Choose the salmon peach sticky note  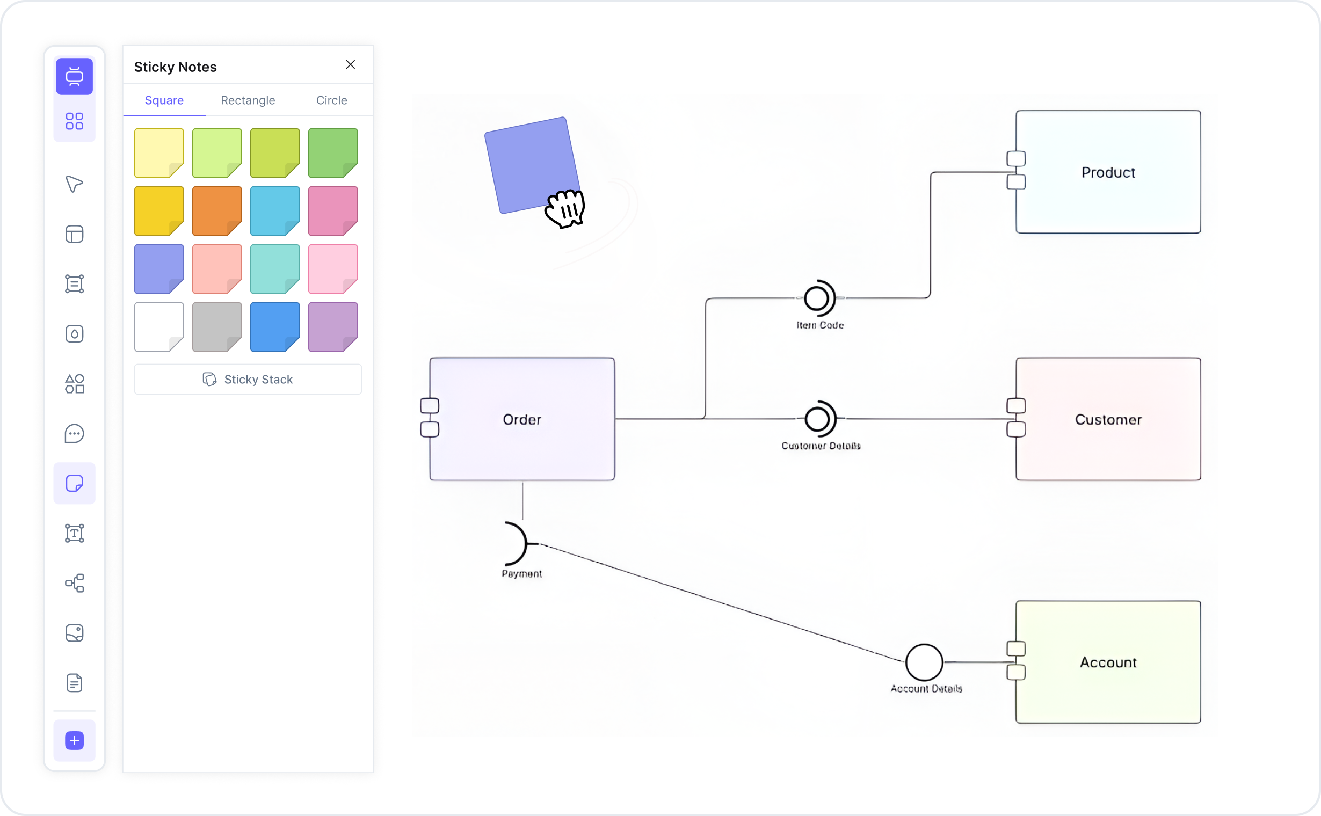click(217, 269)
